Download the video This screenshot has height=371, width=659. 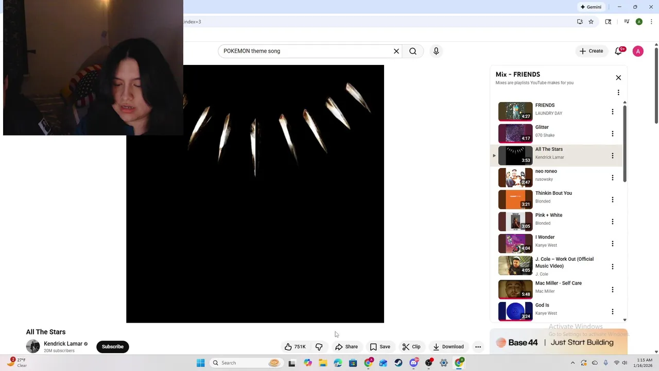(x=448, y=347)
